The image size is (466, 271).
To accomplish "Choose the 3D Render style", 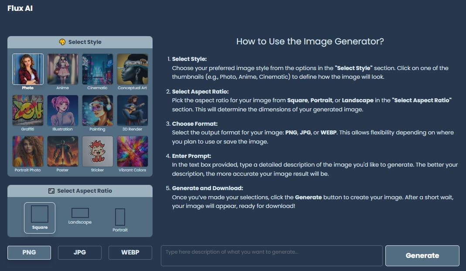I will (x=132, y=110).
